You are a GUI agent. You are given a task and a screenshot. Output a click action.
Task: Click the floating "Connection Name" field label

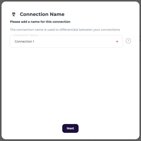tap(26, 35)
